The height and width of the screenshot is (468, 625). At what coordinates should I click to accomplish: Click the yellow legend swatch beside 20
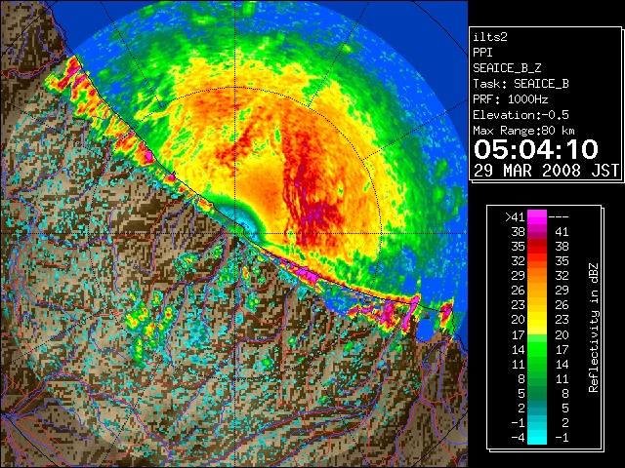pyautogui.click(x=537, y=320)
